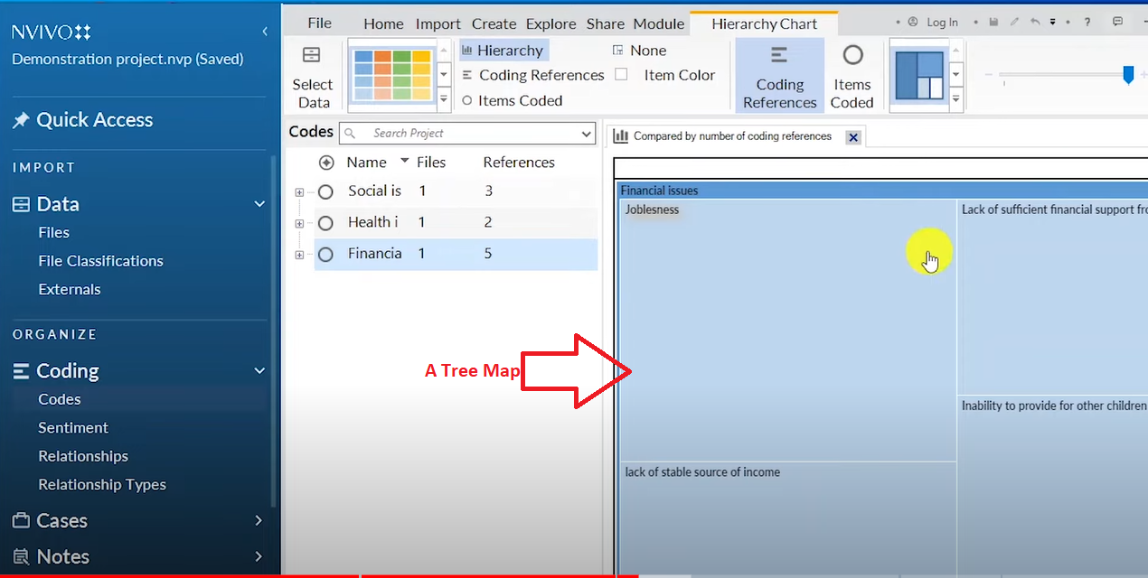Viewport: 1148px width, 578px height.
Task: Click the feedback chat bubble icon
Action: coord(1117,22)
